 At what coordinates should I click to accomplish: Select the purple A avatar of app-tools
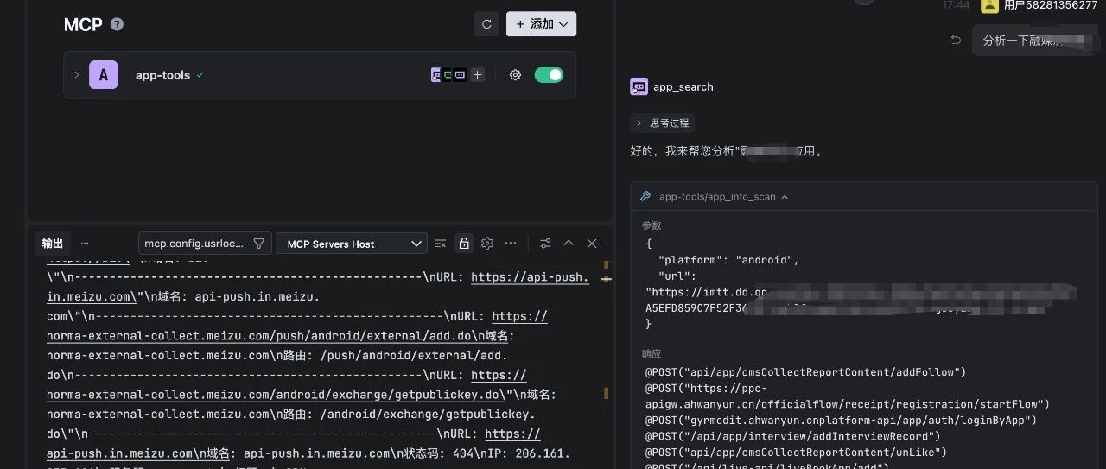click(104, 75)
